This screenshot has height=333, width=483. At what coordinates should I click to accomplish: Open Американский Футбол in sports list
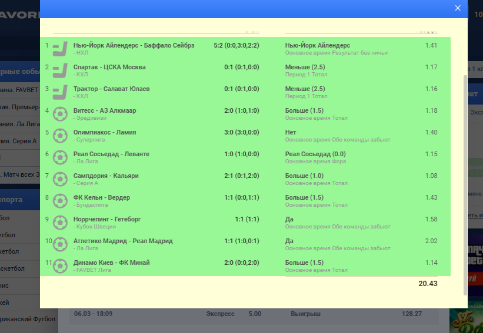coord(28,319)
